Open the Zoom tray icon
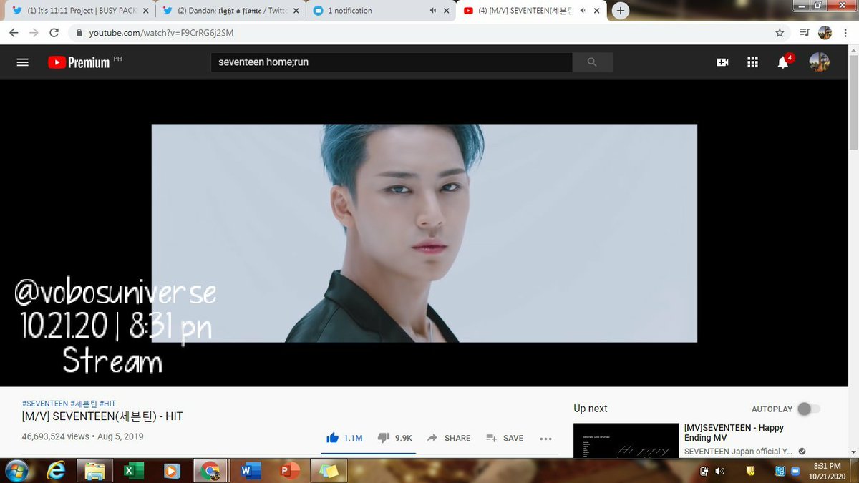This screenshot has width=859, height=483. [x=797, y=471]
